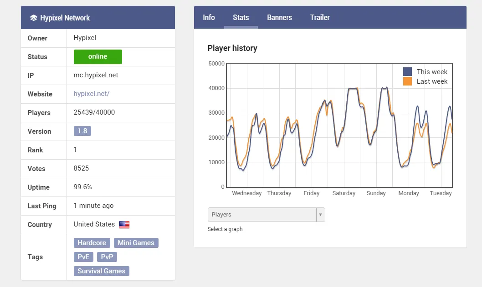Click the United States flag icon
The width and height of the screenshot is (482, 287).
[x=124, y=225]
